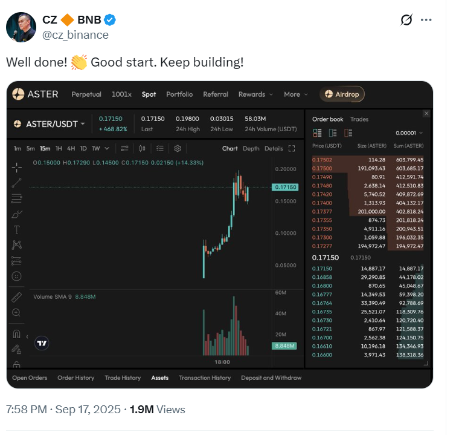Click the Airdrop button

click(342, 94)
